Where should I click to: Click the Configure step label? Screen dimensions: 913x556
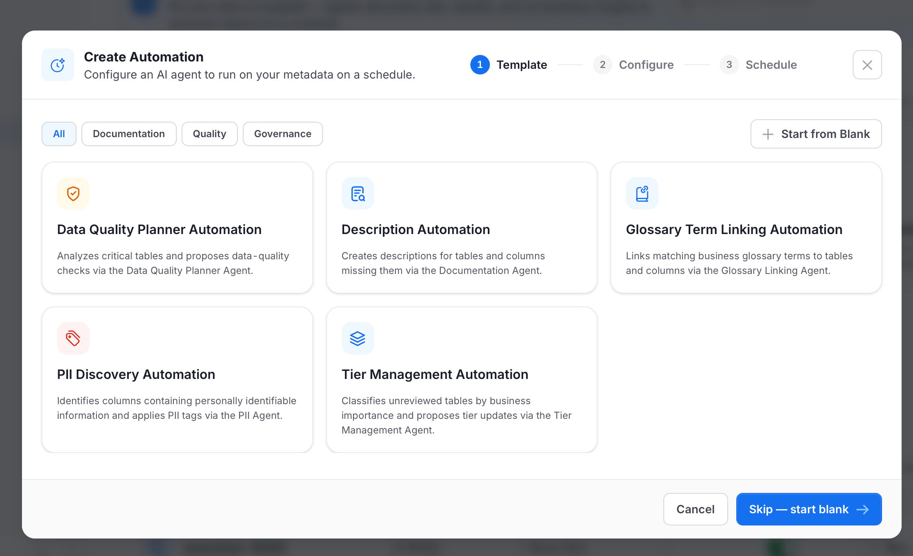pos(646,65)
